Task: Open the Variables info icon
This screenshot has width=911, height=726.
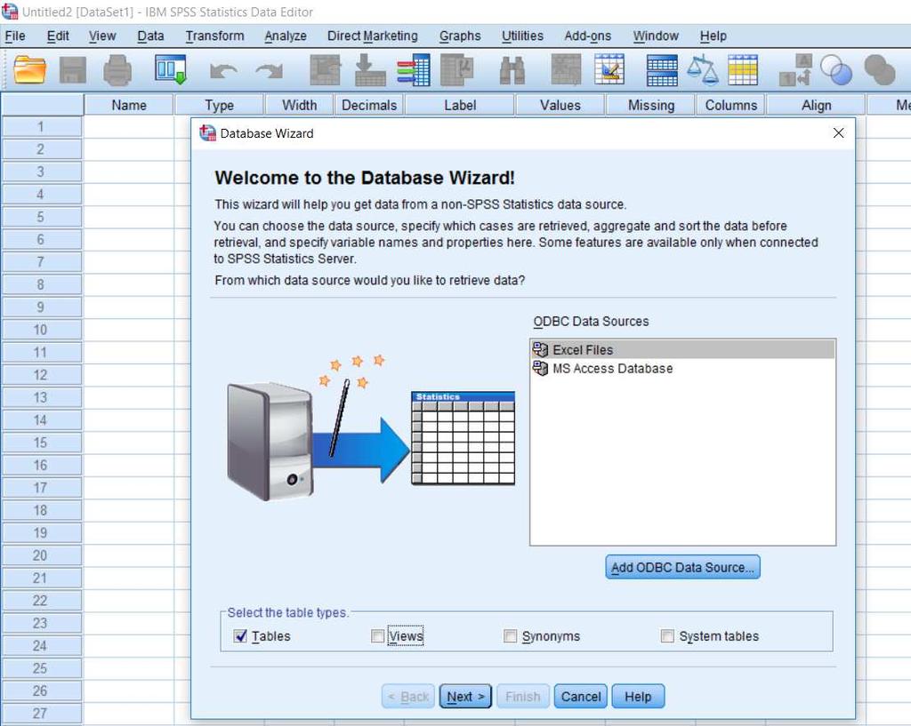Action: pos(414,70)
